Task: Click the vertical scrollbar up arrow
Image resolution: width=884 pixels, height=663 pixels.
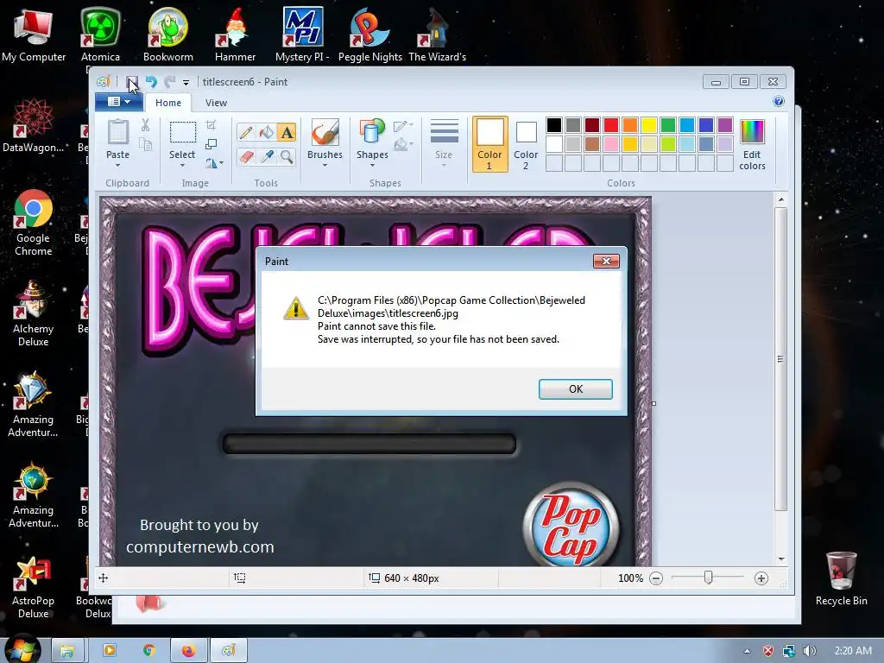Action: coord(780,199)
